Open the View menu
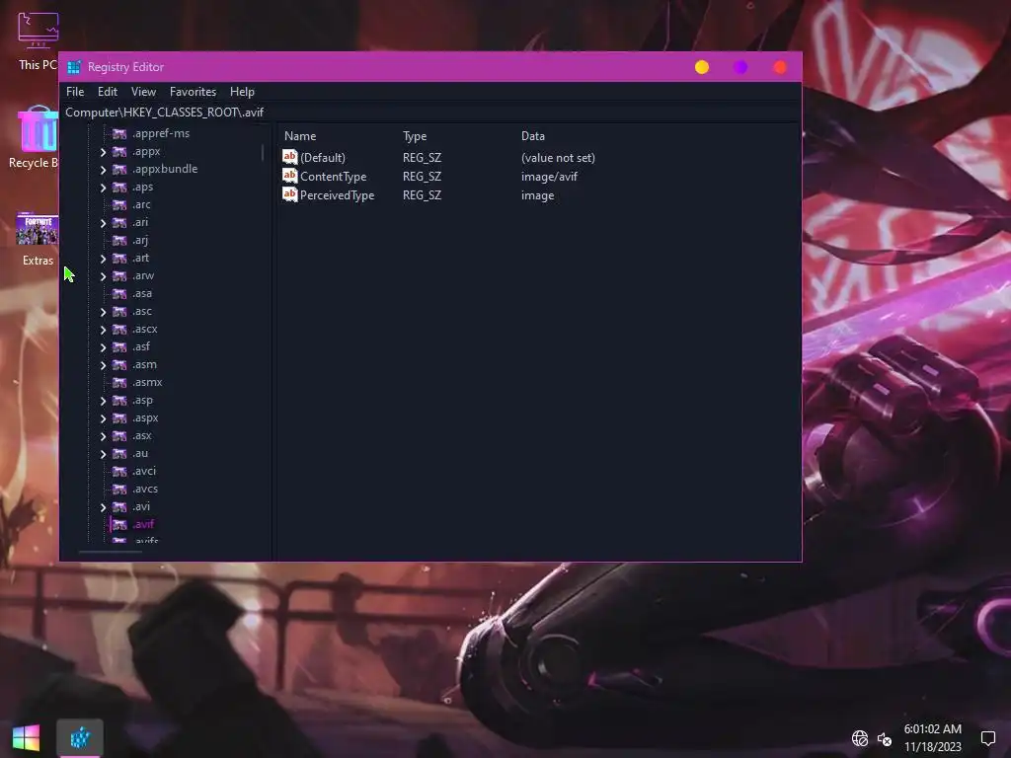 [x=143, y=92]
